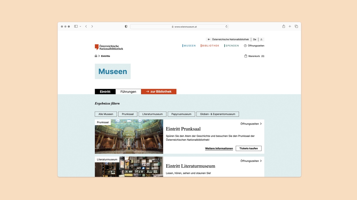Open the MUSEEN navigation item

coord(189,46)
